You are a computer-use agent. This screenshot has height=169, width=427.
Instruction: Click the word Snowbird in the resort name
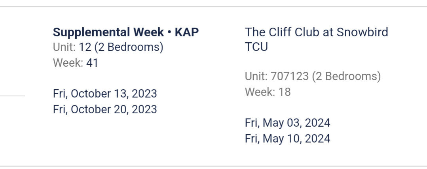pyautogui.click(x=362, y=32)
